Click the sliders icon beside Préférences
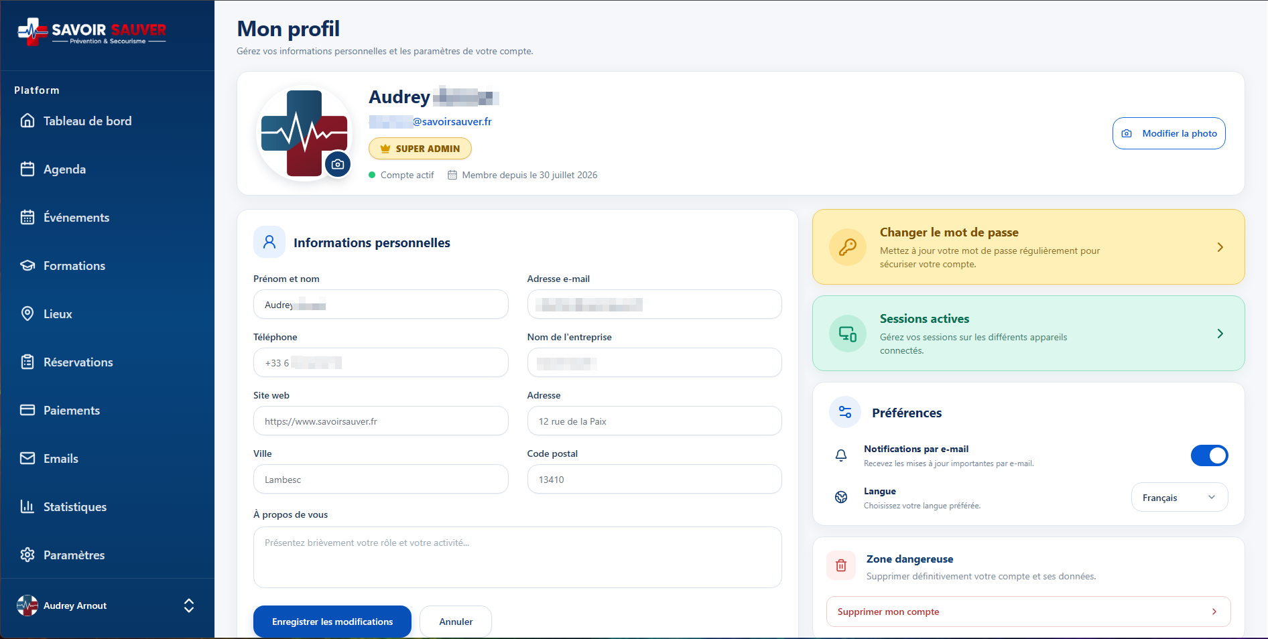Viewport: 1268px width, 639px height. tap(845, 412)
